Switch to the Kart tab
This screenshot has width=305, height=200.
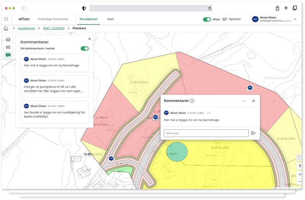pyautogui.click(x=111, y=19)
